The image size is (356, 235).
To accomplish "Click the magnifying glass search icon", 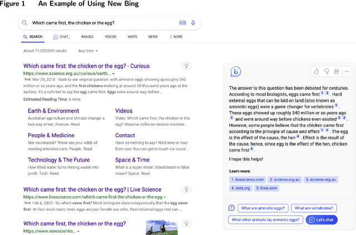I will point(25,23).
